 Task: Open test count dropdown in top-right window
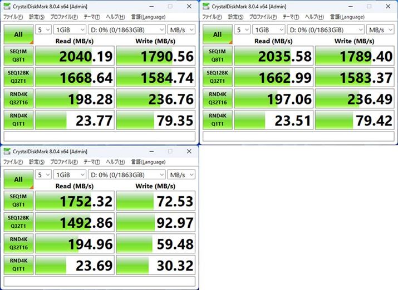pos(242,30)
